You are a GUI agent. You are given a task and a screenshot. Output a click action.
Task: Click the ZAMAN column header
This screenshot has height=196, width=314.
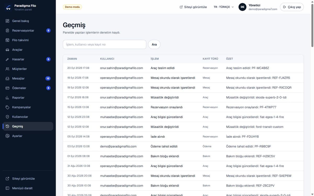[72, 59]
